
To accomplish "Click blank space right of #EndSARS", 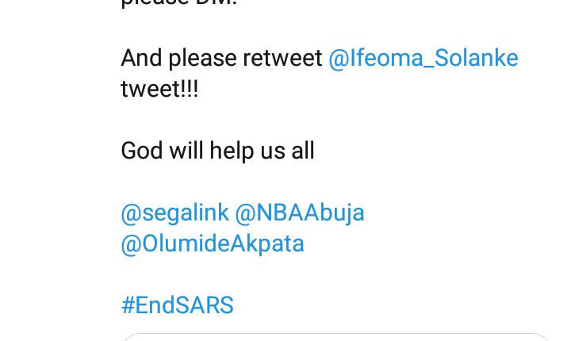I will pyautogui.click(x=397, y=305).
